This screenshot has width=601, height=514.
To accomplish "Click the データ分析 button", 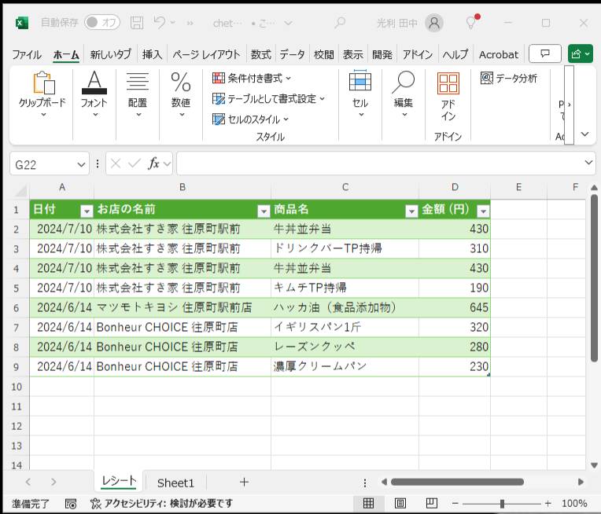I will click(509, 79).
